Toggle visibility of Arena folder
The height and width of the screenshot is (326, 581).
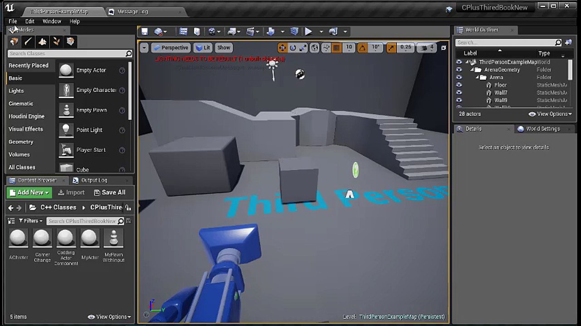click(459, 77)
